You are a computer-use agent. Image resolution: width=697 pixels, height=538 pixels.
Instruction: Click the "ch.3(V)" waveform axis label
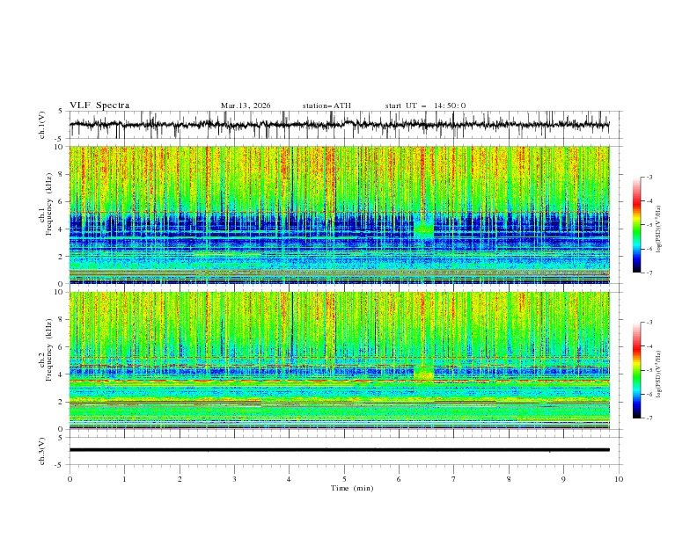[42, 451]
